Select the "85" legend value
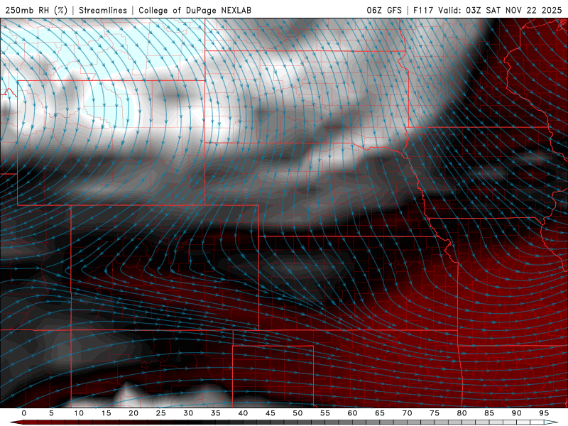Image resolution: width=568 pixels, height=426 pixels. tap(489, 413)
